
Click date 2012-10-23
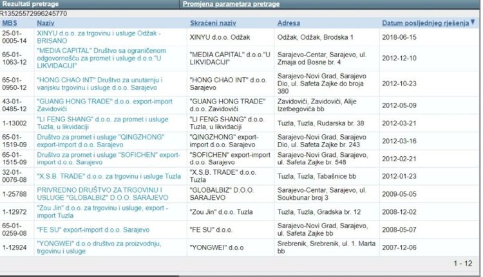399,84
